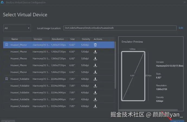
Task: Click the DevEco logo in the title bar
Action: (x=2, y=2)
